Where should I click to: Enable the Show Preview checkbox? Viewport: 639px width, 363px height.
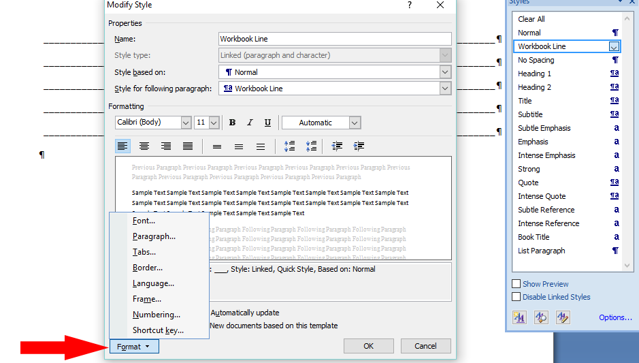pyautogui.click(x=517, y=284)
